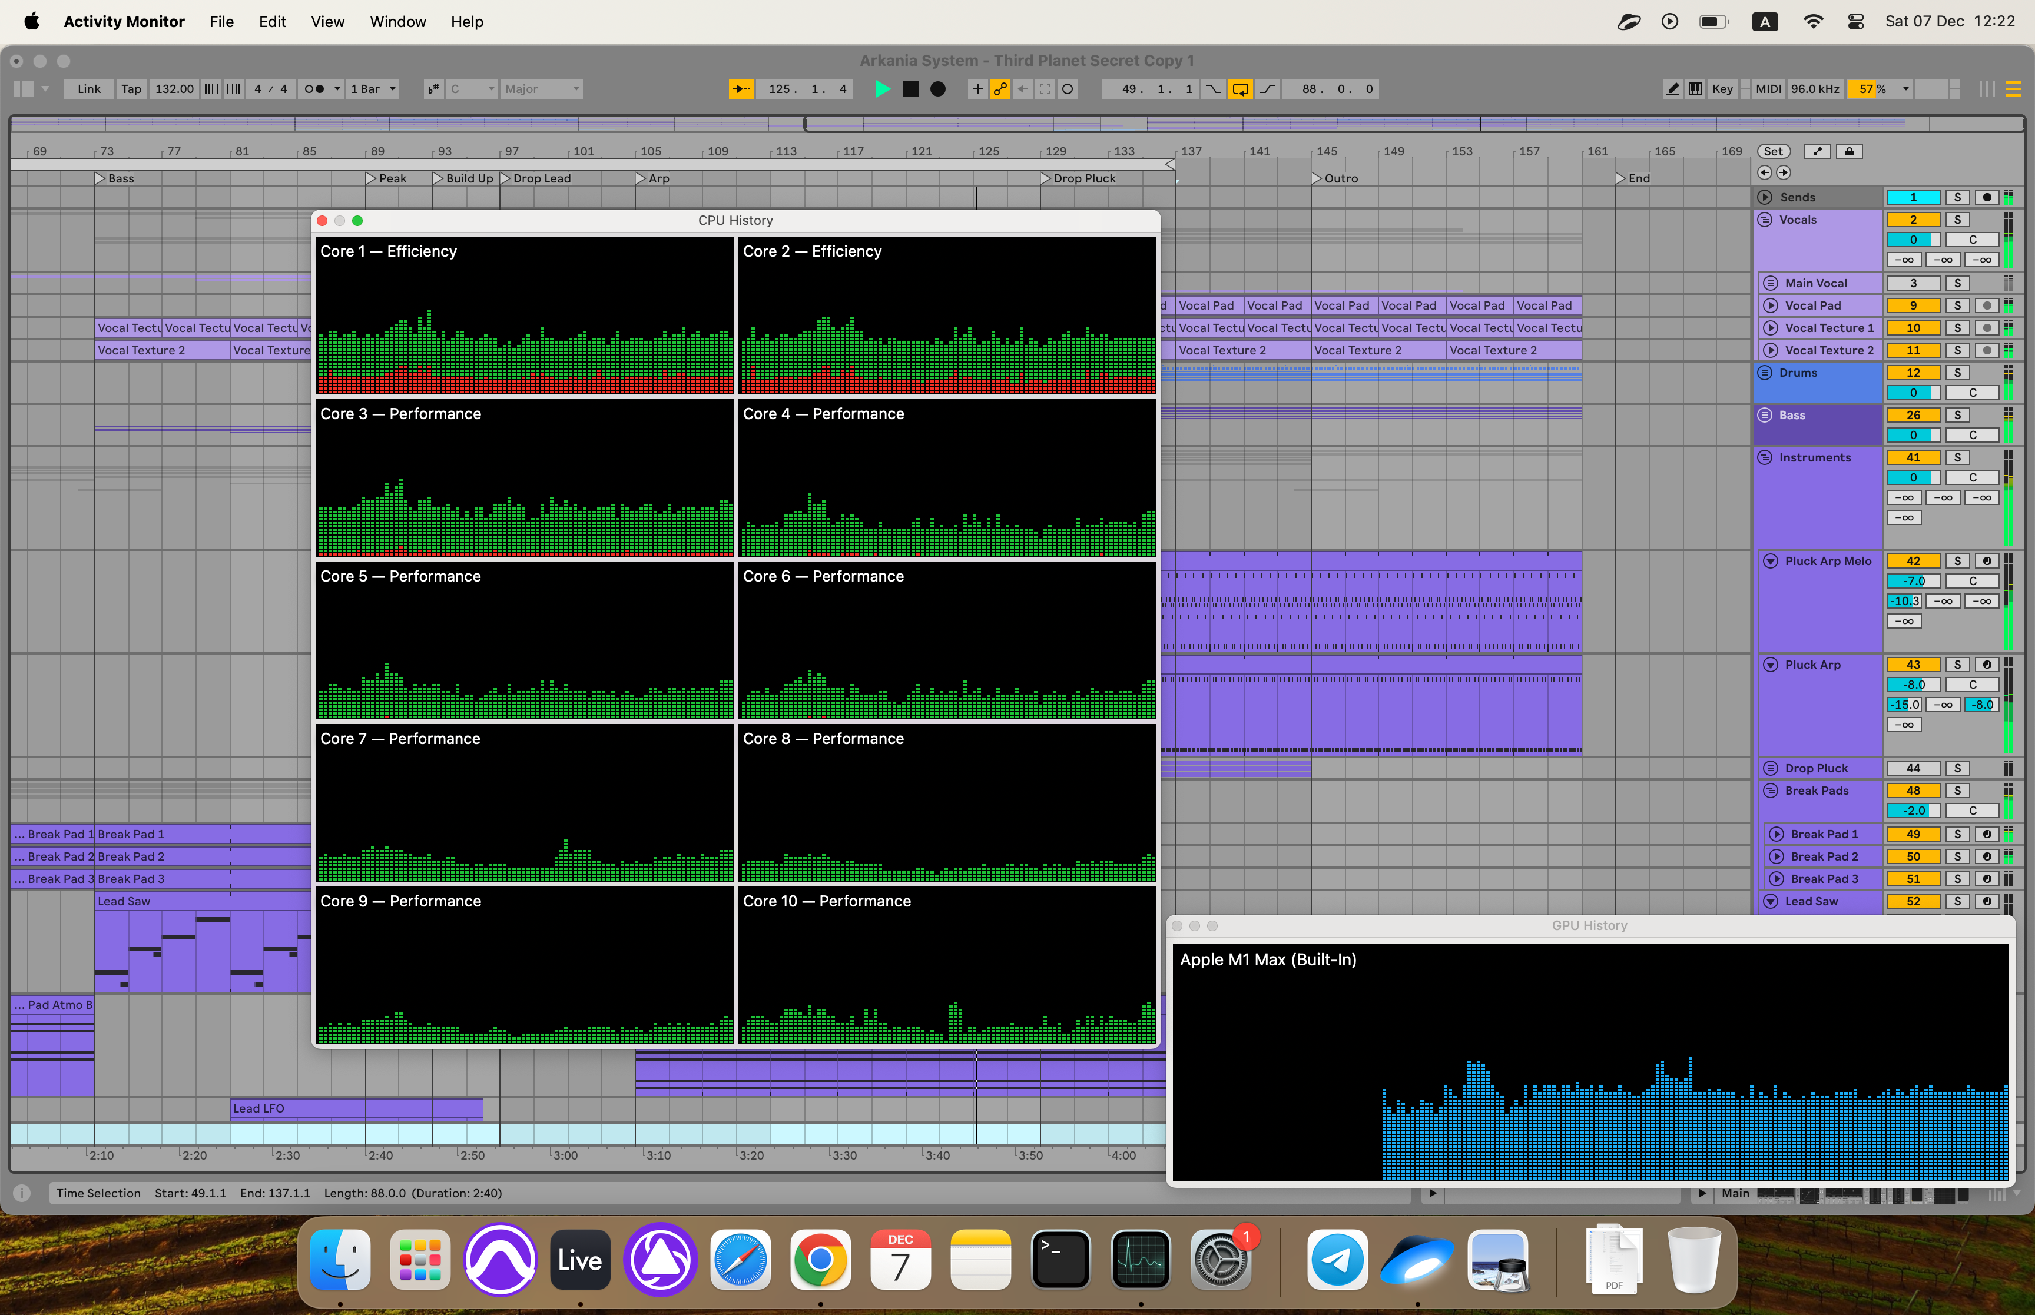This screenshot has height=1315, width=2035.
Task: Toggle the Follow playback button
Action: (741, 89)
